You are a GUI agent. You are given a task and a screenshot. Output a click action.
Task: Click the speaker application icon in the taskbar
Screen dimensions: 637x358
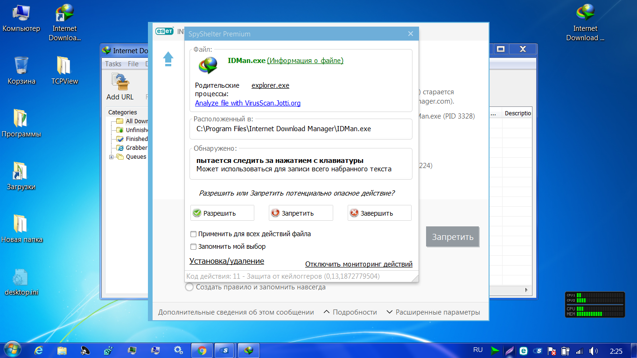(85, 350)
